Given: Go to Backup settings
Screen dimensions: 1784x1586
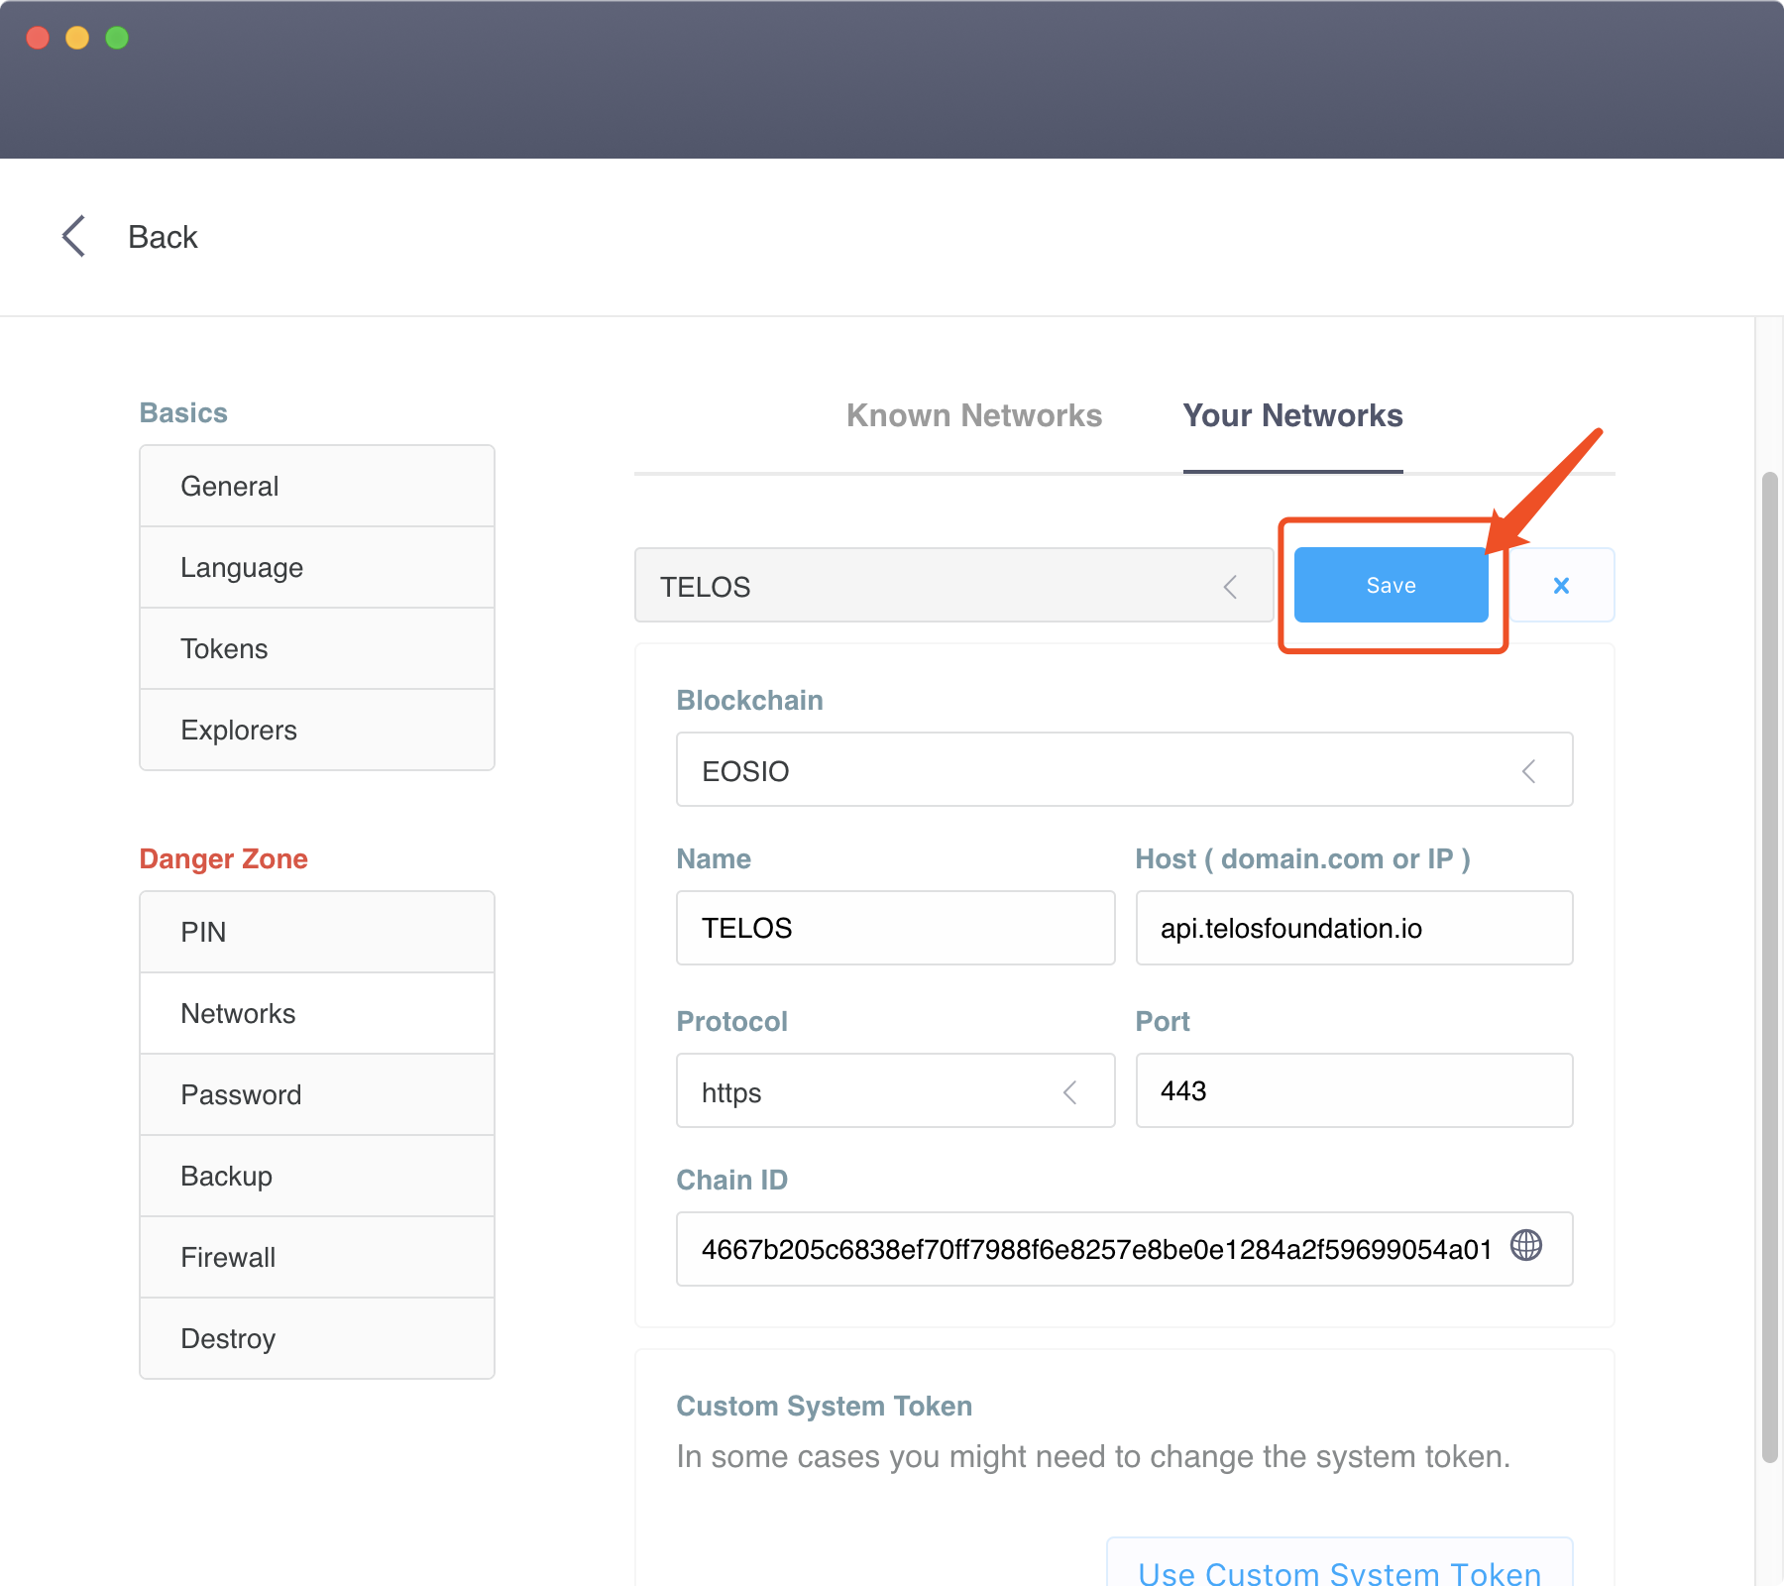Looking at the screenshot, I should tap(317, 1176).
